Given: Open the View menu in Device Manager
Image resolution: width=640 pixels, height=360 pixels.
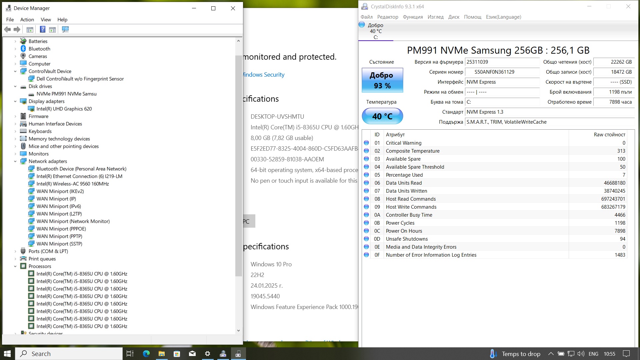Looking at the screenshot, I should pos(46,19).
